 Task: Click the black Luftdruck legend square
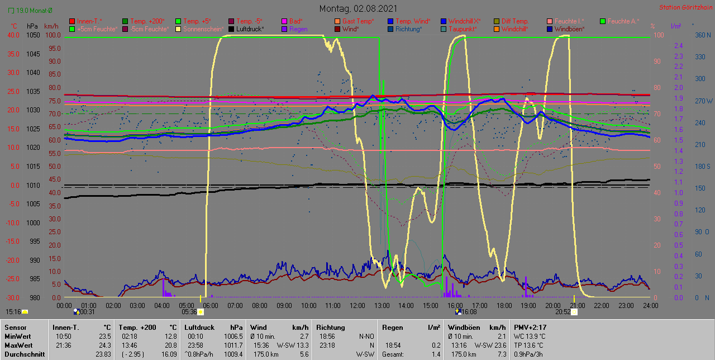(231, 29)
